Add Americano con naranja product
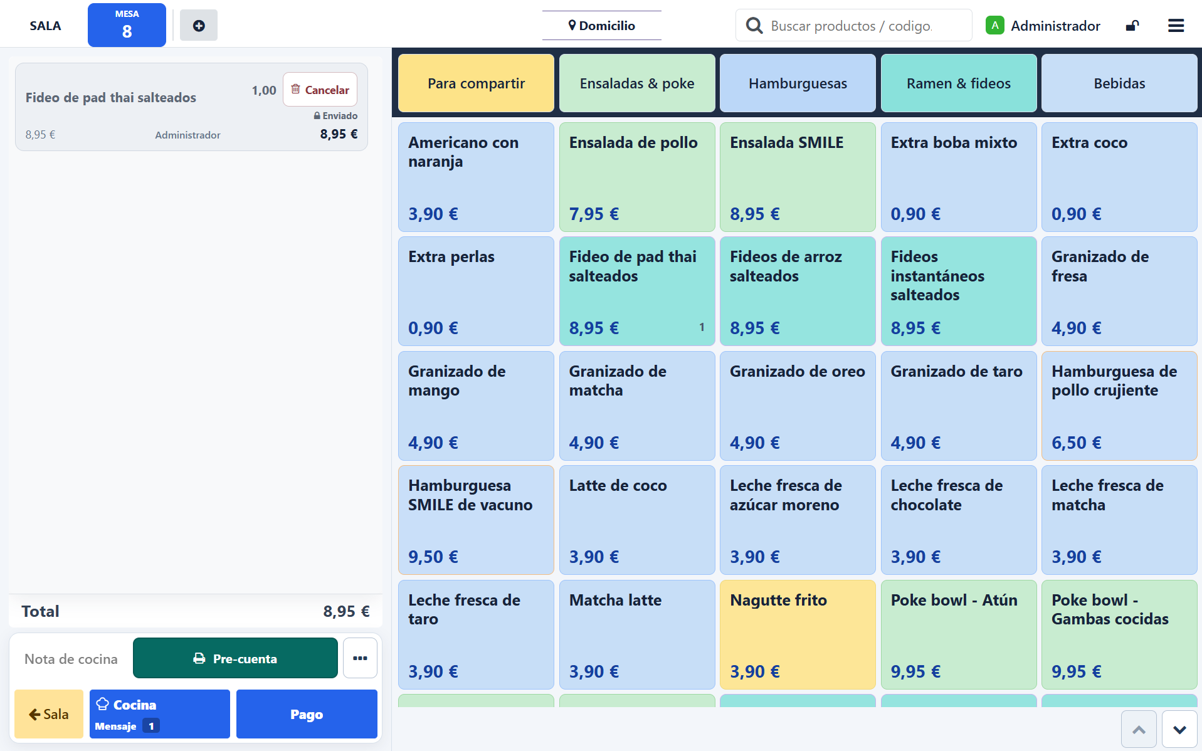This screenshot has width=1202, height=751. (476, 177)
